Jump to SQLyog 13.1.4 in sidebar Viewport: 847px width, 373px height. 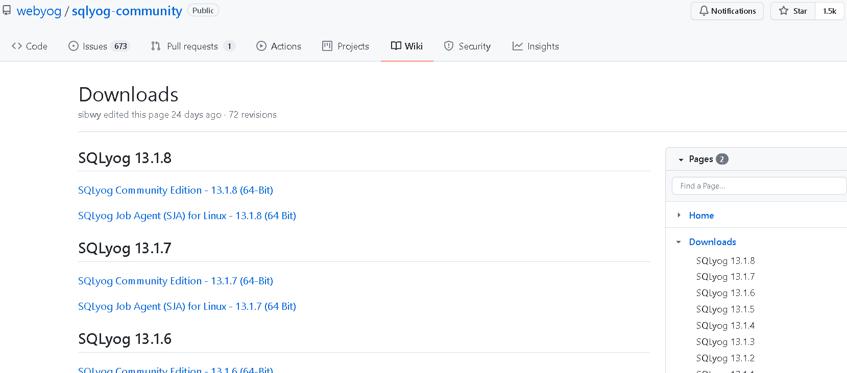pyautogui.click(x=725, y=326)
